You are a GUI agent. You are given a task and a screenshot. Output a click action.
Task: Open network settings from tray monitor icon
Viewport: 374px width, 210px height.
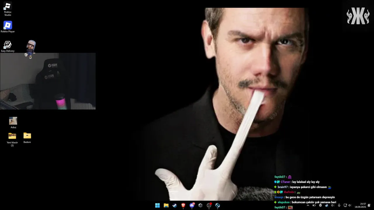(x=345, y=205)
